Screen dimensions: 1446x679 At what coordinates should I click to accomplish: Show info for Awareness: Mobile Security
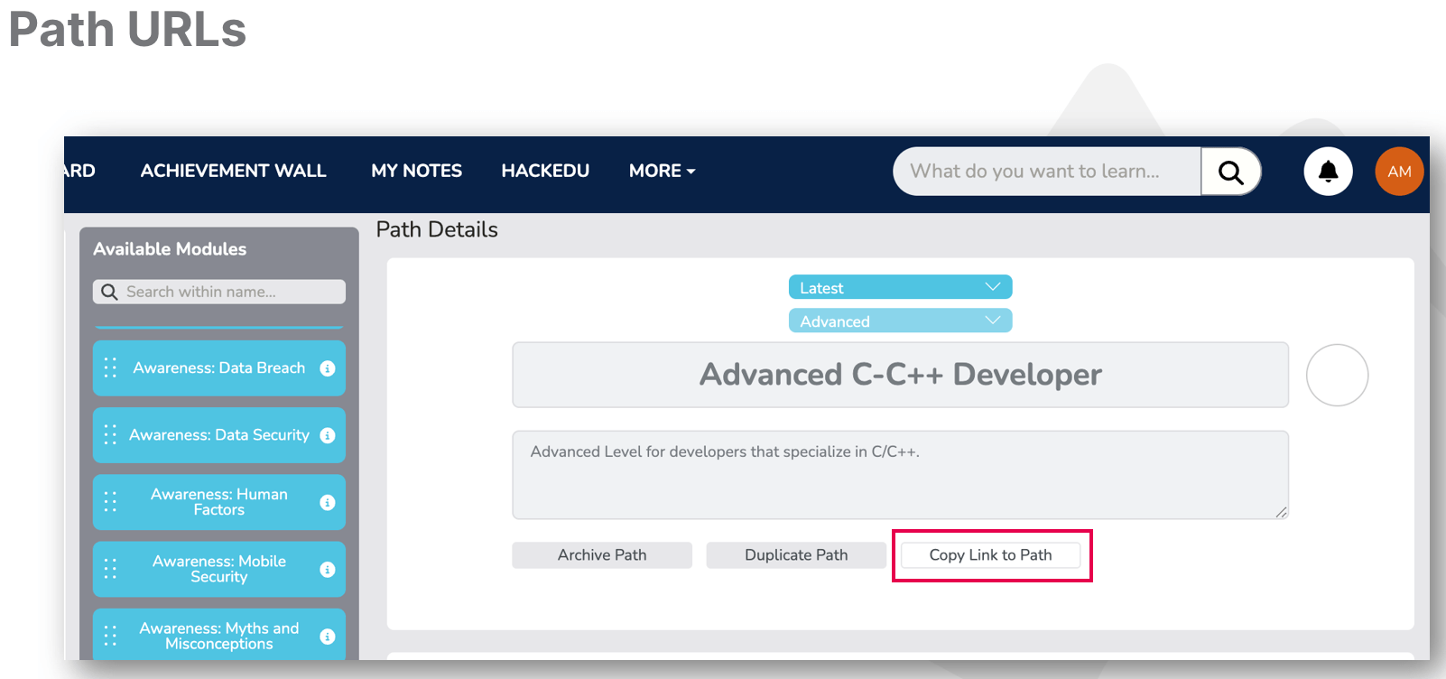[328, 570]
